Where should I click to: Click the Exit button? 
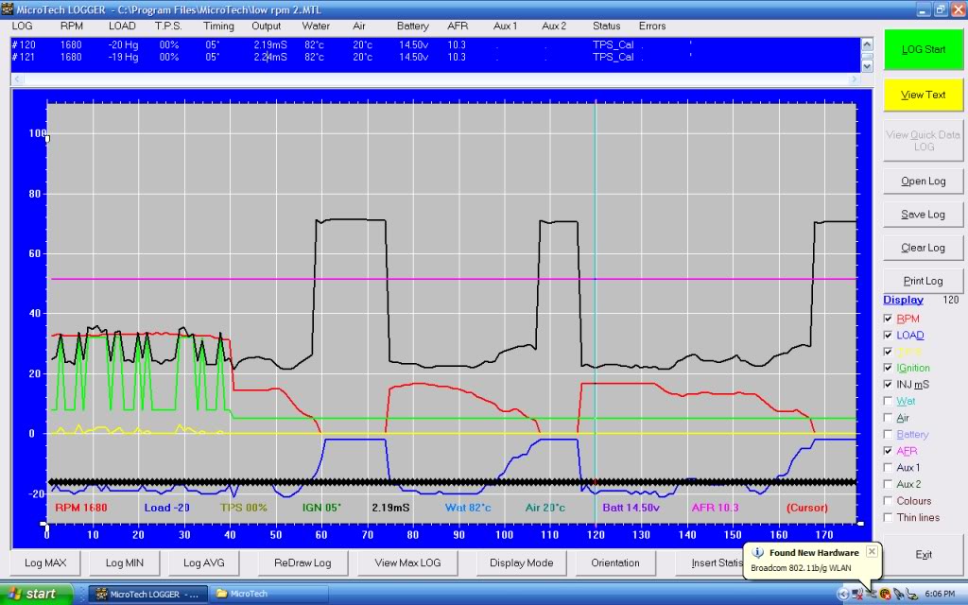923,554
